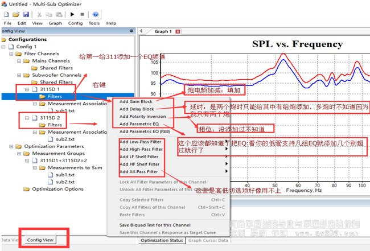Image resolution: width=370 pixels, height=251 pixels.
Task: Click the Save floppy disk icon
Action: [25, 14]
